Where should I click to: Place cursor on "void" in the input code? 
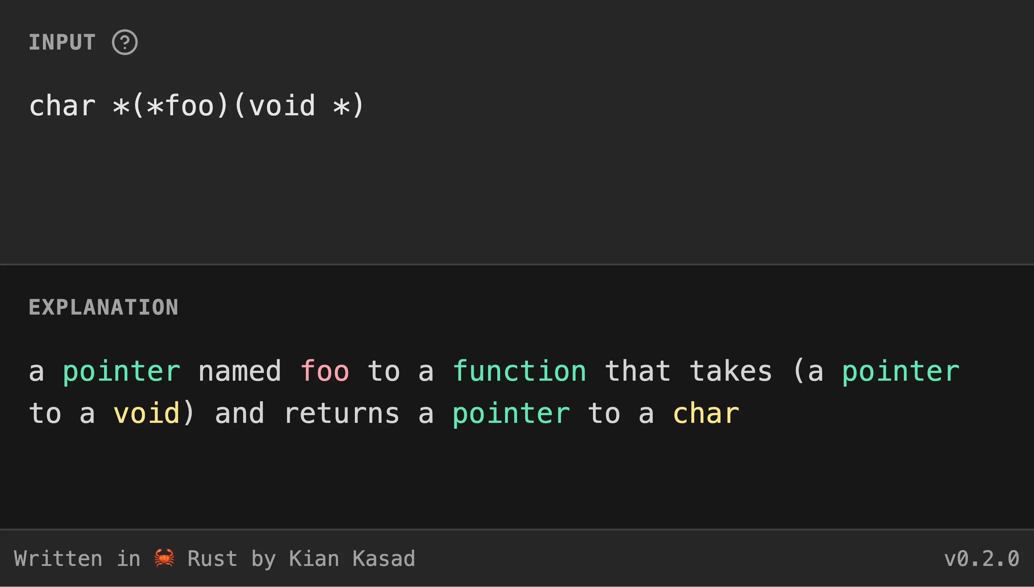[x=281, y=107]
